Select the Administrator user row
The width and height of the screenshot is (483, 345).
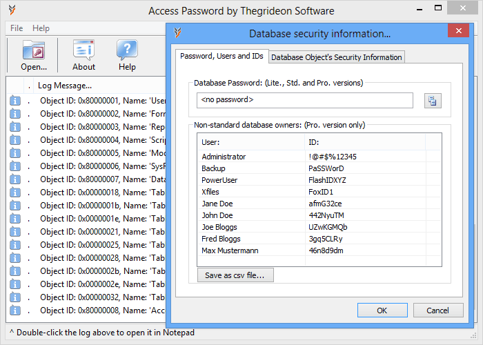point(319,157)
